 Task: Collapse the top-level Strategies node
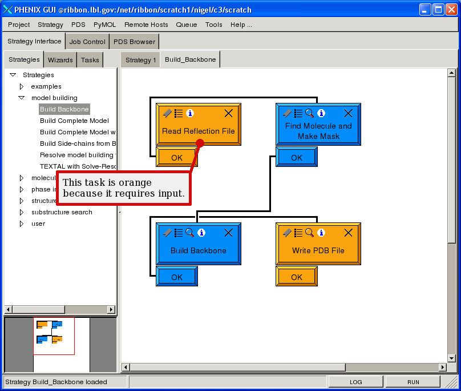tap(13, 75)
